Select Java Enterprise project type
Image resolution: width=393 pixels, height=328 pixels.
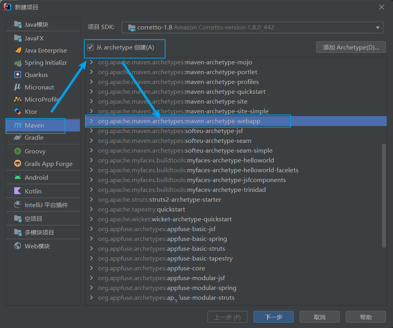tap(43, 50)
